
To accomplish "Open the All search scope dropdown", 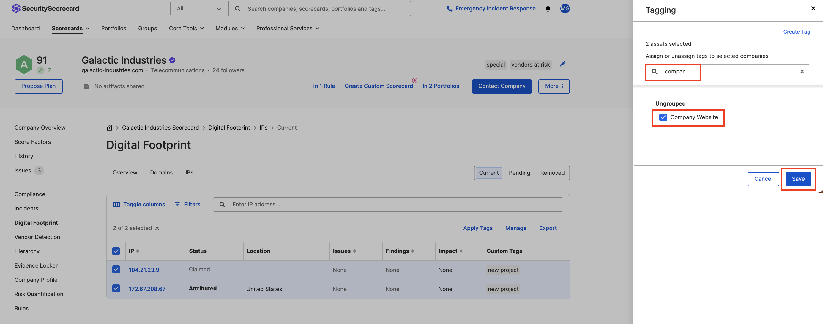I will coord(199,9).
